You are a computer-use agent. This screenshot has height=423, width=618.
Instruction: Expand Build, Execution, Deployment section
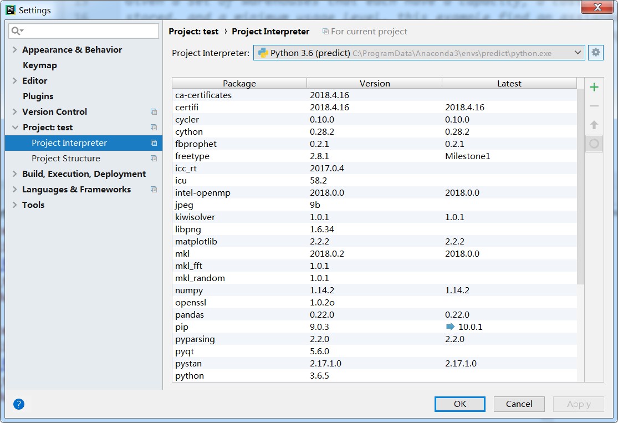coord(14,174)
